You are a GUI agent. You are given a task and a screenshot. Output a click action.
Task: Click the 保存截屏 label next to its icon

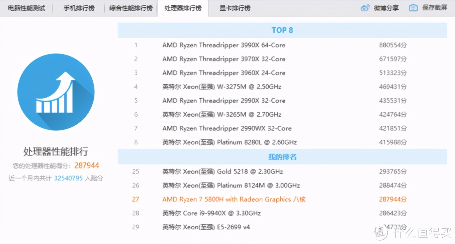(x=434, y=8)
